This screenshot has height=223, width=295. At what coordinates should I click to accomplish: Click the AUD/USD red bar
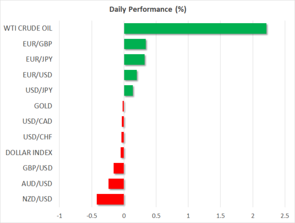pos(116,184)
